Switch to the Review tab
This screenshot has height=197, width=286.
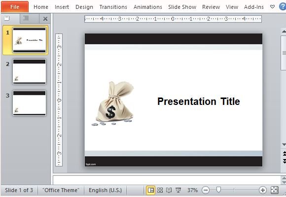click(211, 7)
